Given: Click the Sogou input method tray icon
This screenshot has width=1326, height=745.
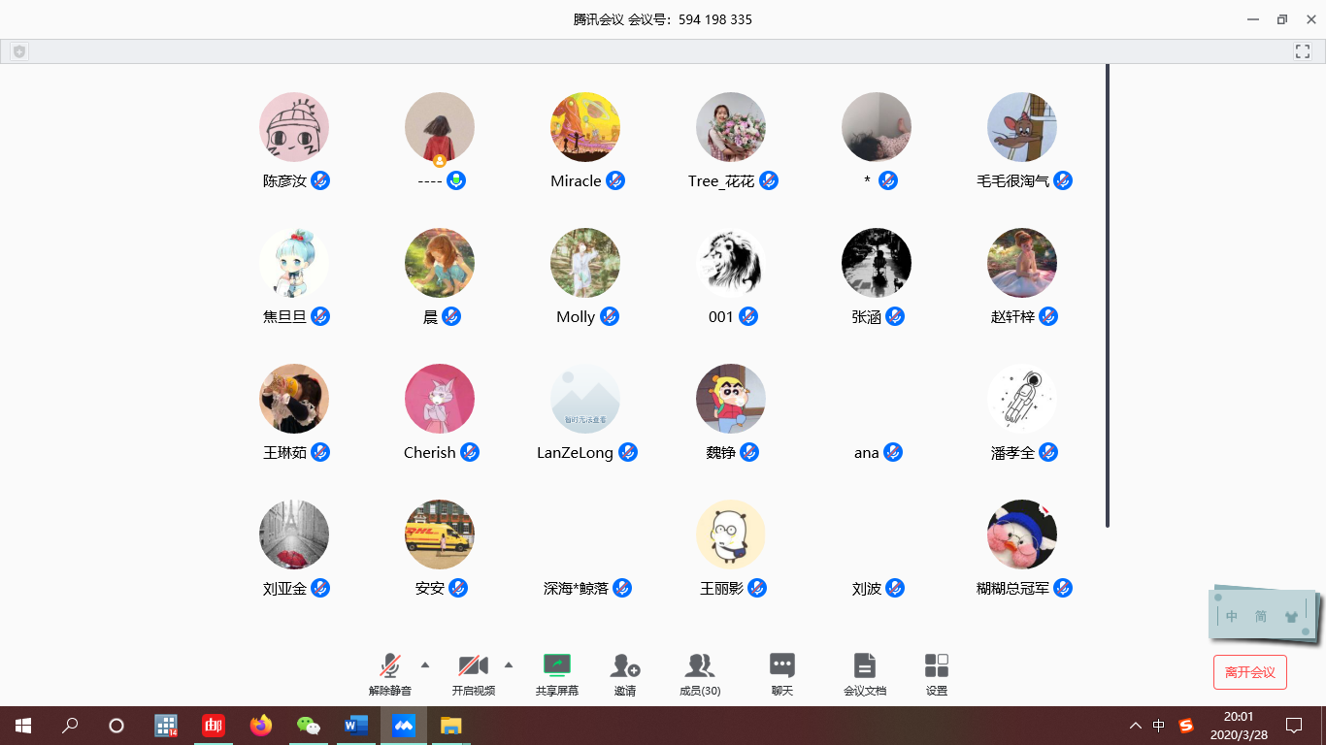Looking at the screenshot, I should tap(1185, 726).
